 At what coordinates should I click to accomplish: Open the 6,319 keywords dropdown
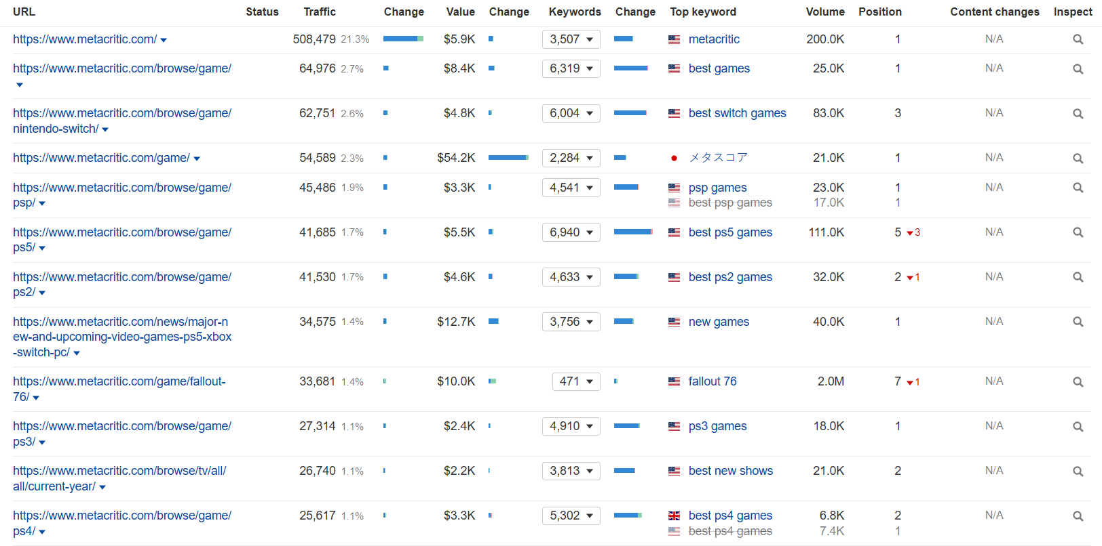571,68
